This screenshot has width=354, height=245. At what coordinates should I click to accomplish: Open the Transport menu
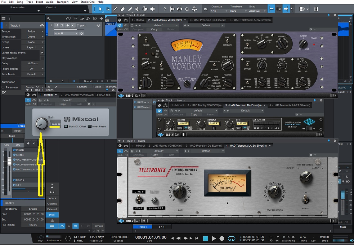63,2
